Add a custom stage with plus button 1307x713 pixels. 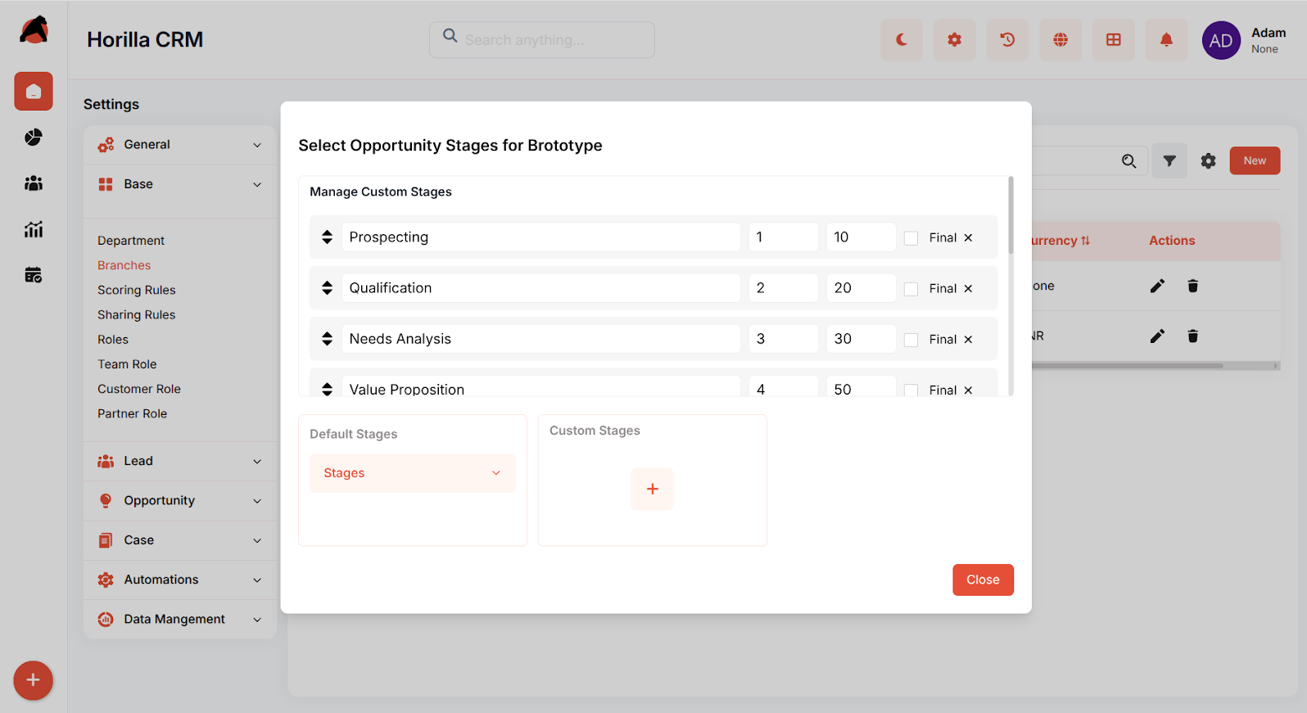[x=653, y=489]
